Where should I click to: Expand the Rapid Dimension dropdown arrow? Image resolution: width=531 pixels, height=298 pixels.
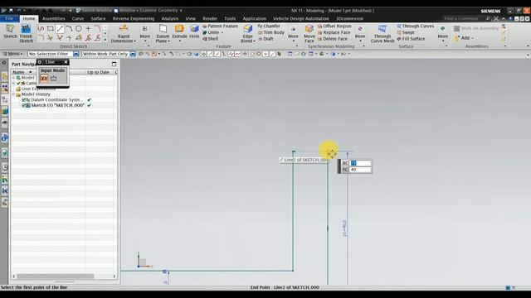pos(134,41)
